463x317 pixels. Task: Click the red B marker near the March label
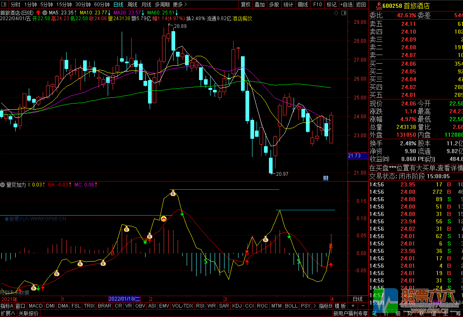pos(247,253)
